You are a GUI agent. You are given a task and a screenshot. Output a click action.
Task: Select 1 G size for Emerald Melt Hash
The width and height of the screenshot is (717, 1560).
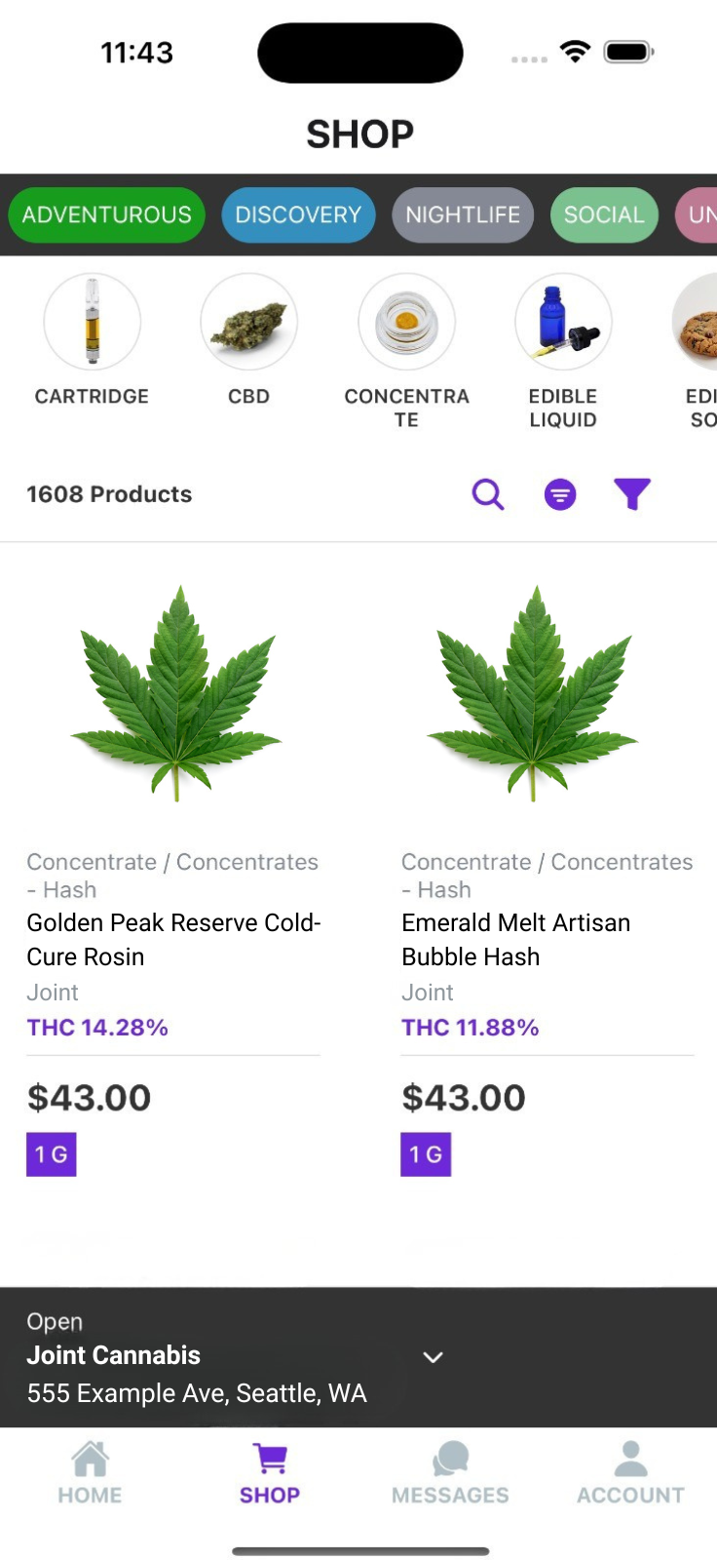[x=426, y=1154]
